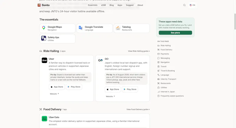
Task: Open the Tabelog Restaurants card
Action: (132, 28)
